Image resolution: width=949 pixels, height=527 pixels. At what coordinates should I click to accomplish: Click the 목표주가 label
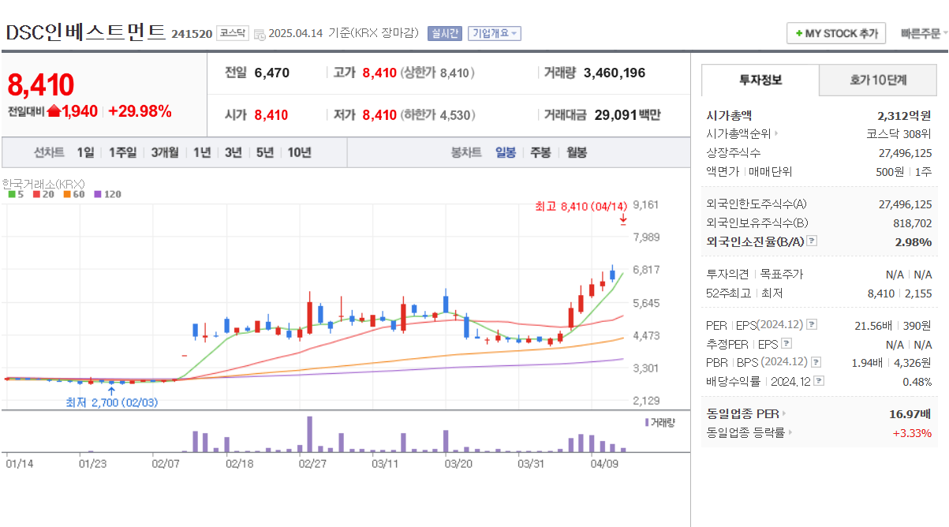(781, 275)
